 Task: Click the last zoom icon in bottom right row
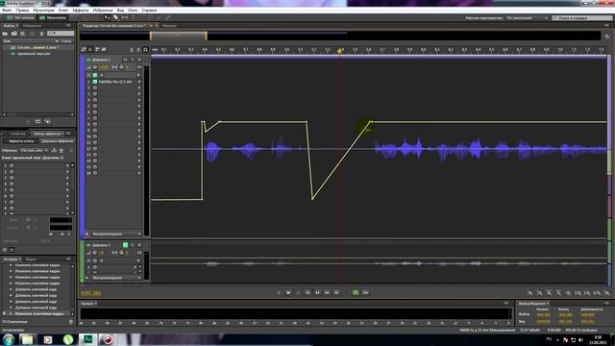tap(606, 293)
